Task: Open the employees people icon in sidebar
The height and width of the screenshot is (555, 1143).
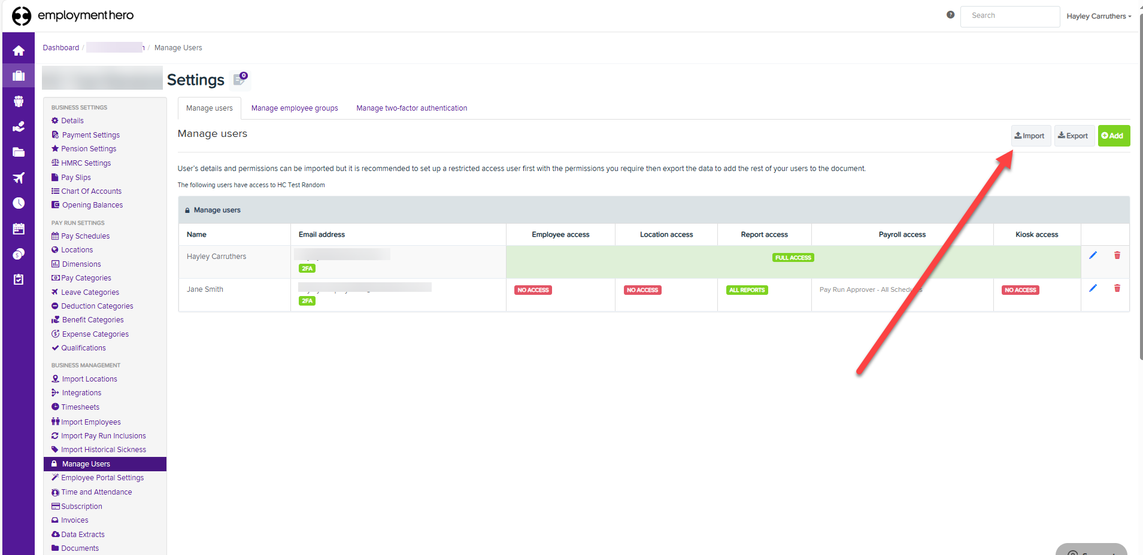Action: pos(19,102)
